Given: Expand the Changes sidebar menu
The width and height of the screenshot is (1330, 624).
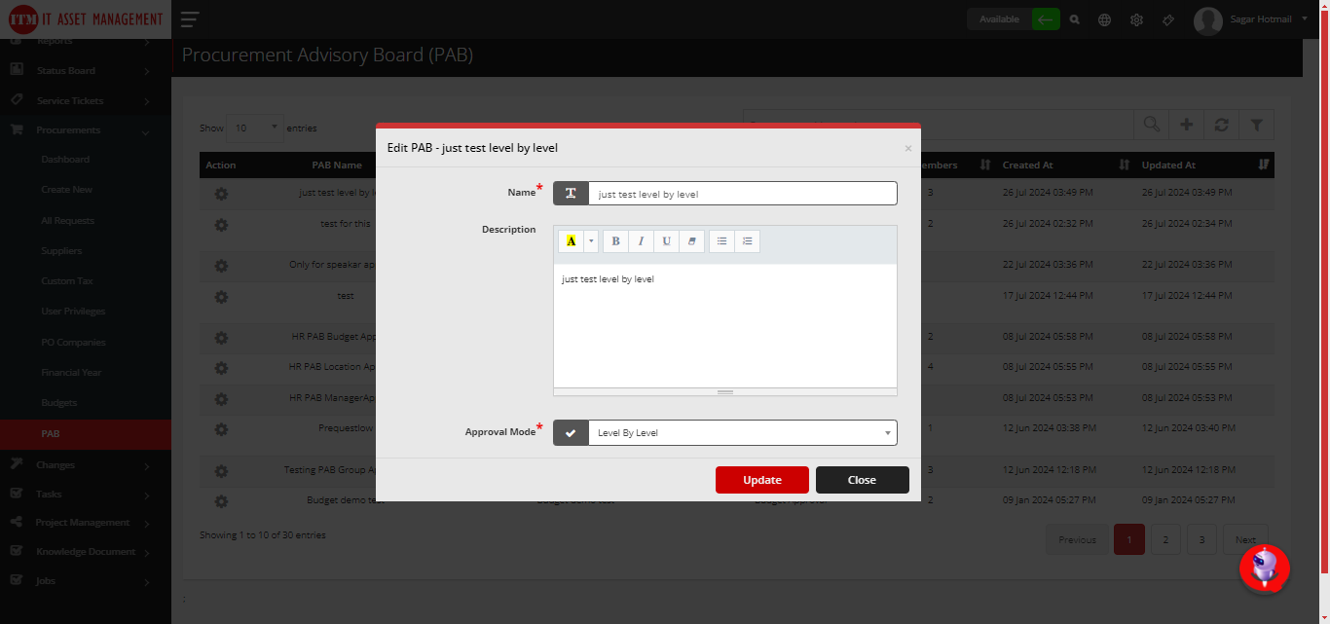Looking at the screenshot, I should click(x=86, y=465).
